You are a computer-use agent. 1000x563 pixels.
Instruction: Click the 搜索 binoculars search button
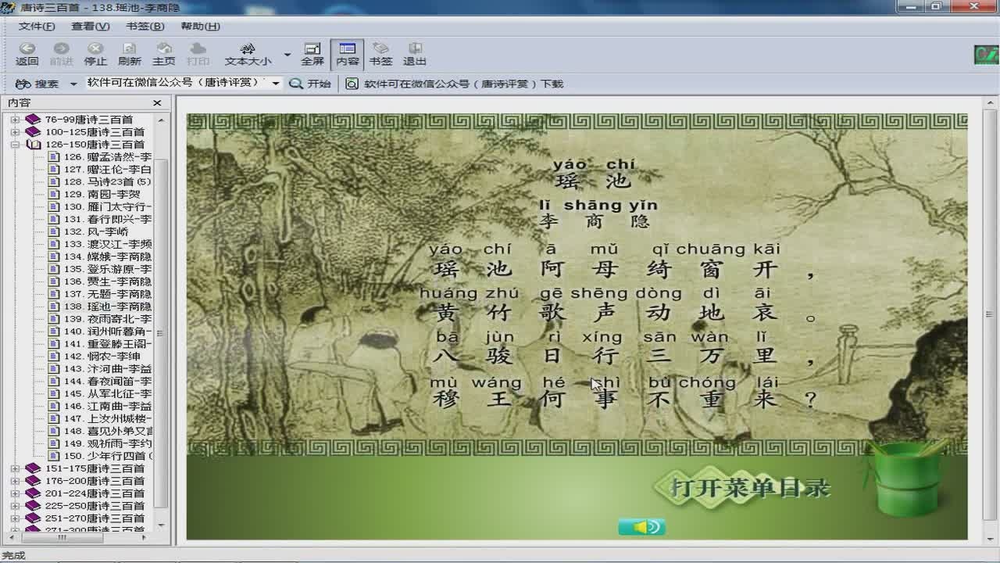coord(37,84)
